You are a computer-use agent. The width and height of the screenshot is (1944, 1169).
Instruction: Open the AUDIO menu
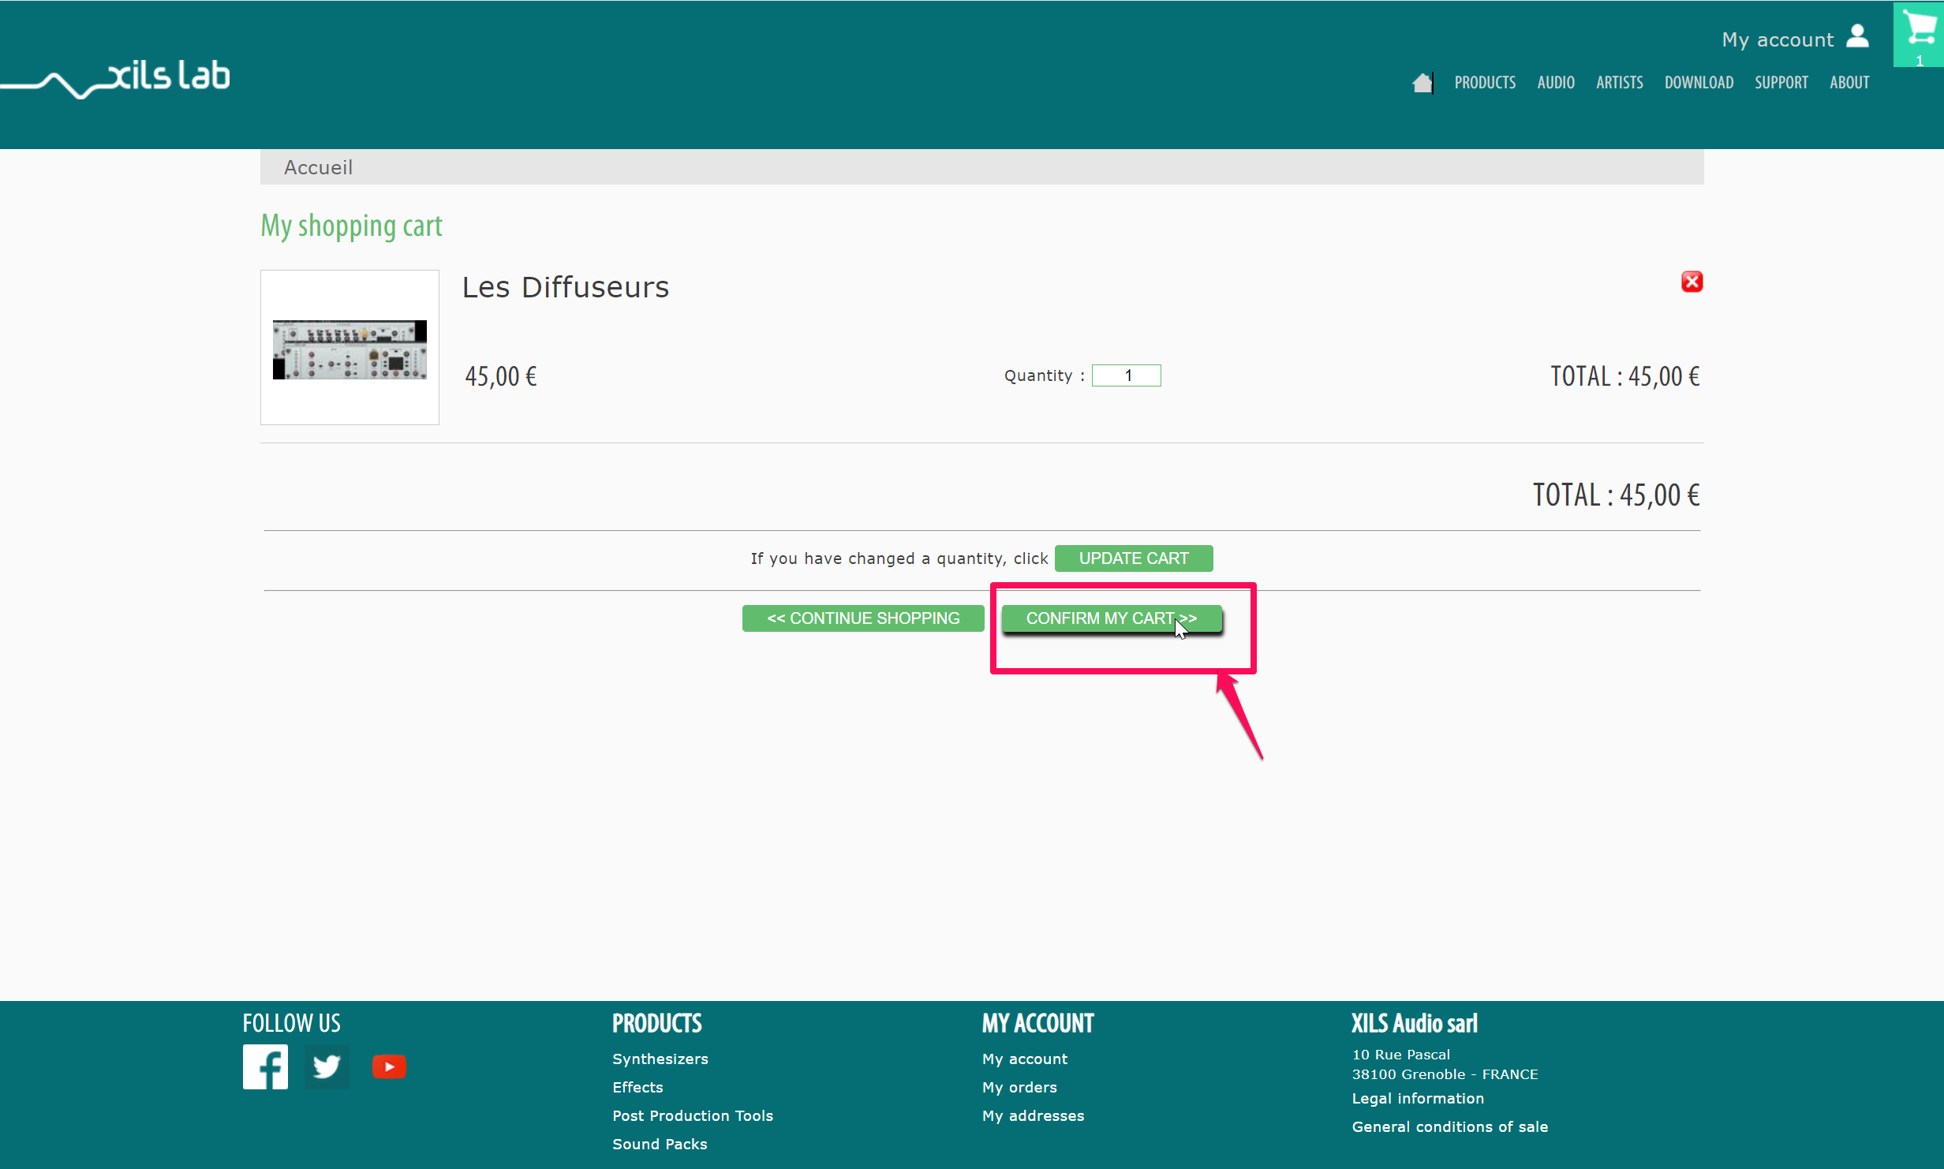1556,83
